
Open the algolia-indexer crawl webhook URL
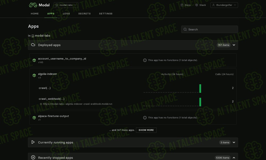pyautogui.click(x=77, y=104)
